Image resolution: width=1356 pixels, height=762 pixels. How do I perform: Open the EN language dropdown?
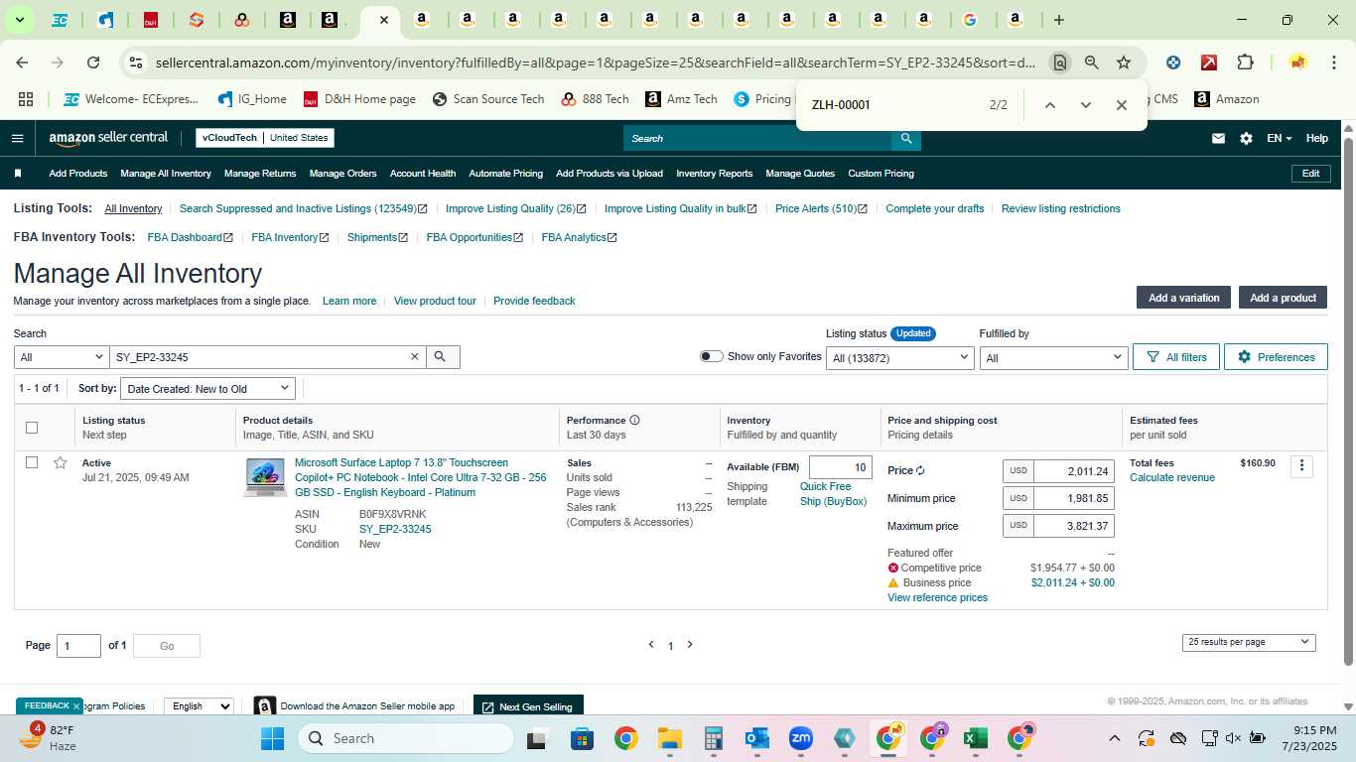coord(1280,138)
